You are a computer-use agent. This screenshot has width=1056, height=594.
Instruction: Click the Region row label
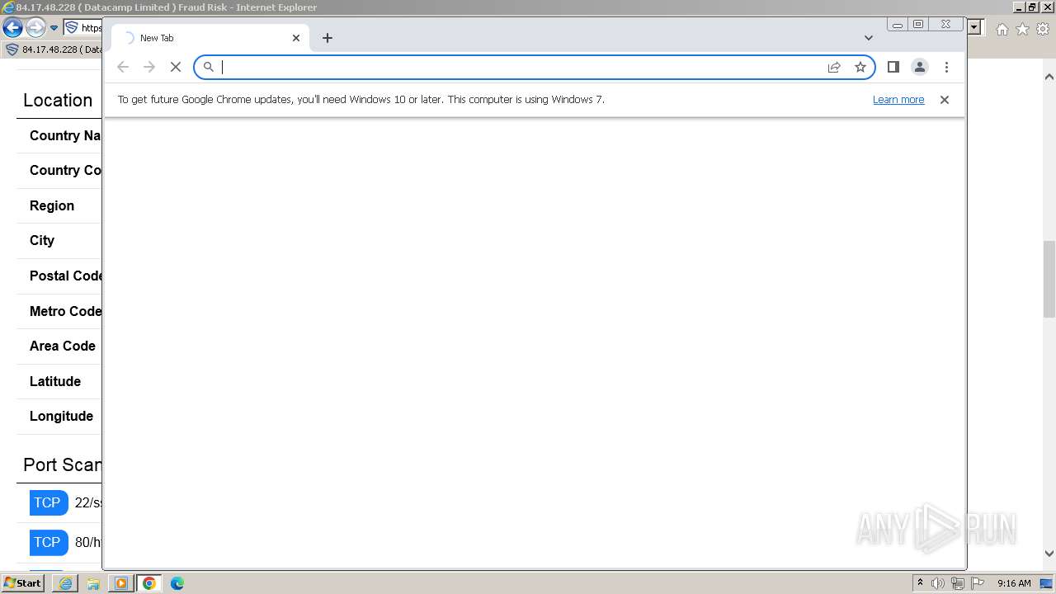(x=52, y=205)
